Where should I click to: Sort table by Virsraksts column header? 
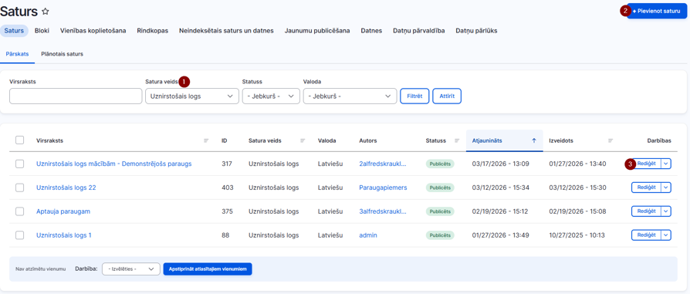coord(49,141)
